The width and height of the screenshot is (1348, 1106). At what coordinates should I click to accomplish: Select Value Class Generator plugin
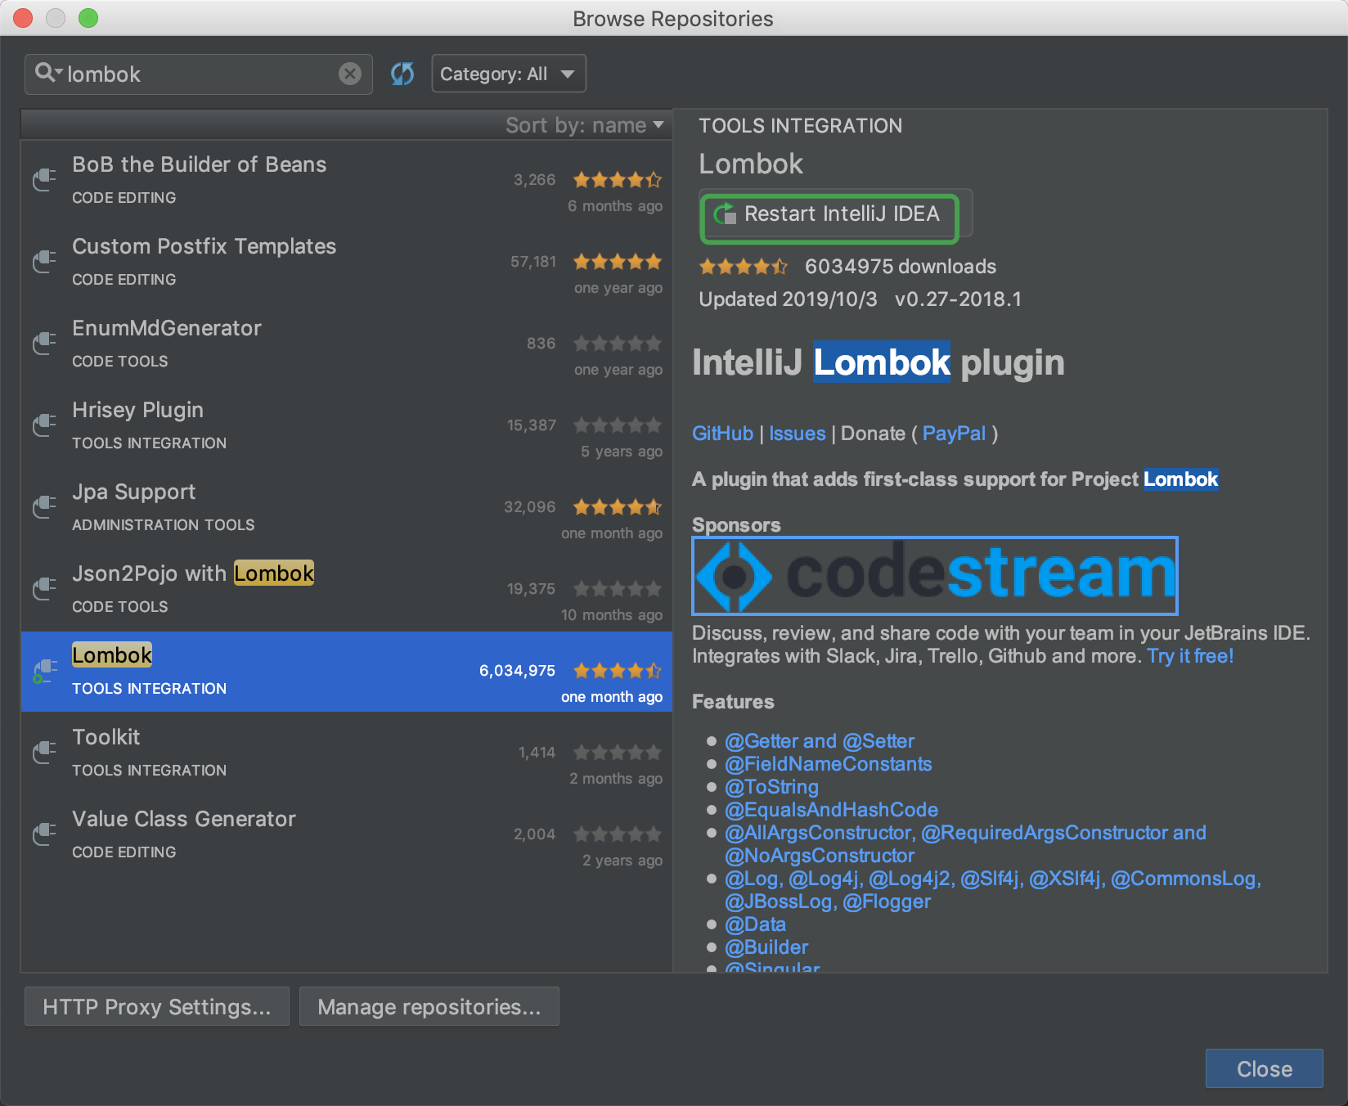coord(346,835)
